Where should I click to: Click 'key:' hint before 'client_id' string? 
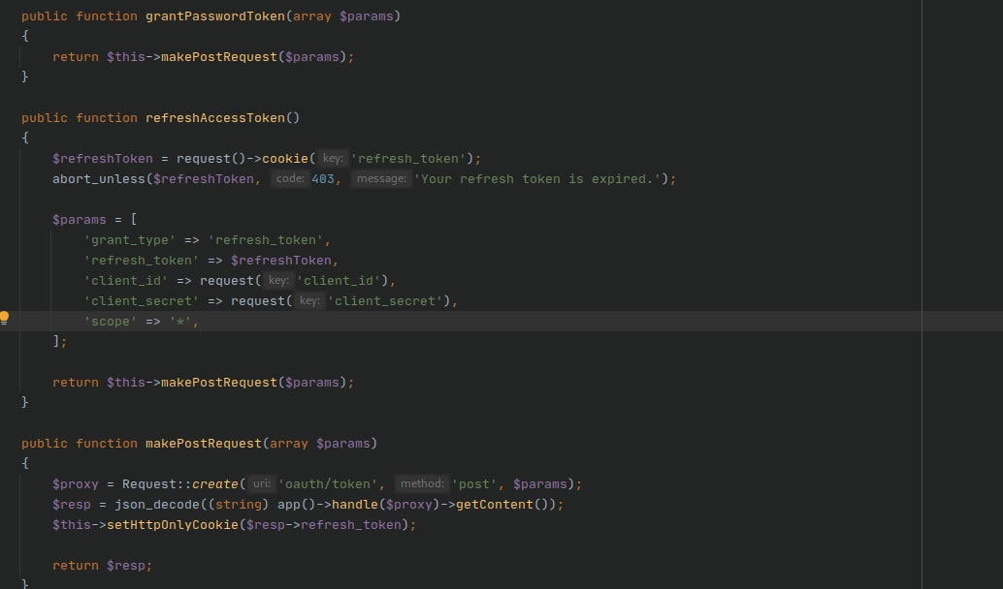(278, 280)
